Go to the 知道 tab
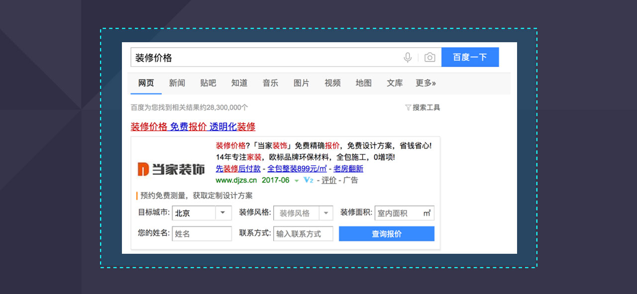 coord(239,83)
